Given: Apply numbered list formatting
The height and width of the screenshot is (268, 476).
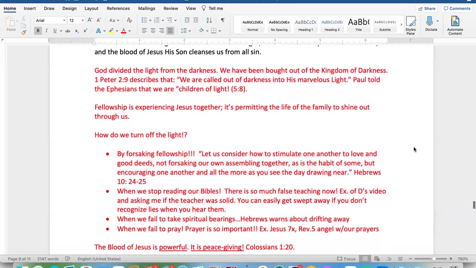Looking at the screenshot, I should [157, 20].
